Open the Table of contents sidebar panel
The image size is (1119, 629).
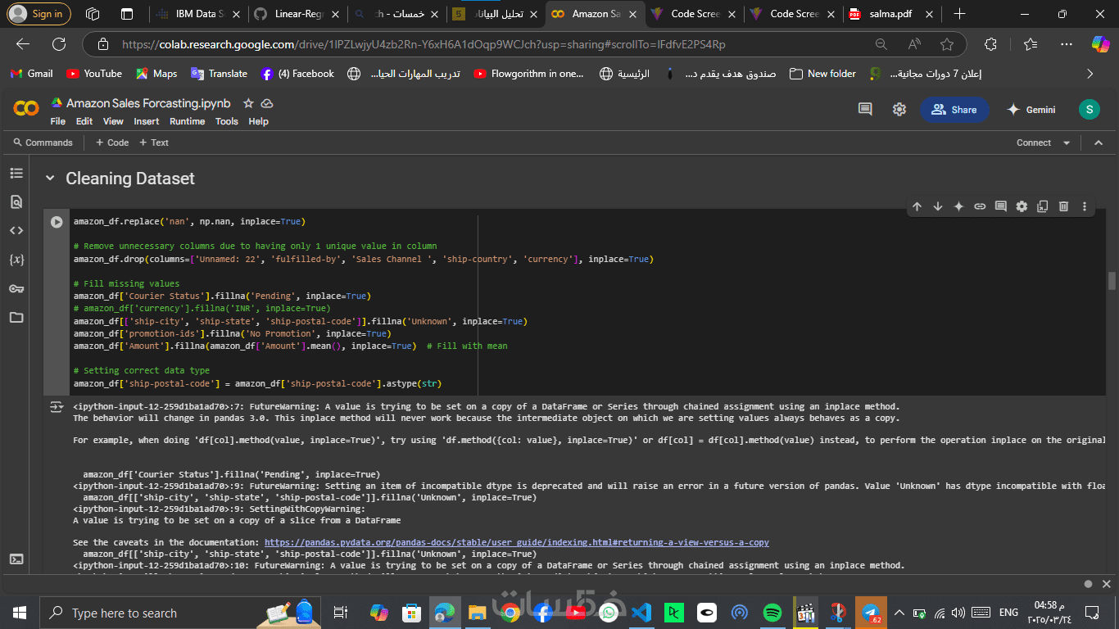[x=16, y=173]
